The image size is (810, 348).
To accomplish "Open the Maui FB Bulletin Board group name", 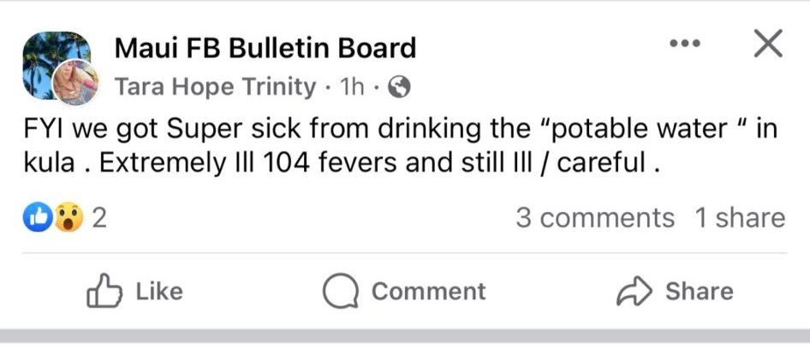I will point(265,48).
